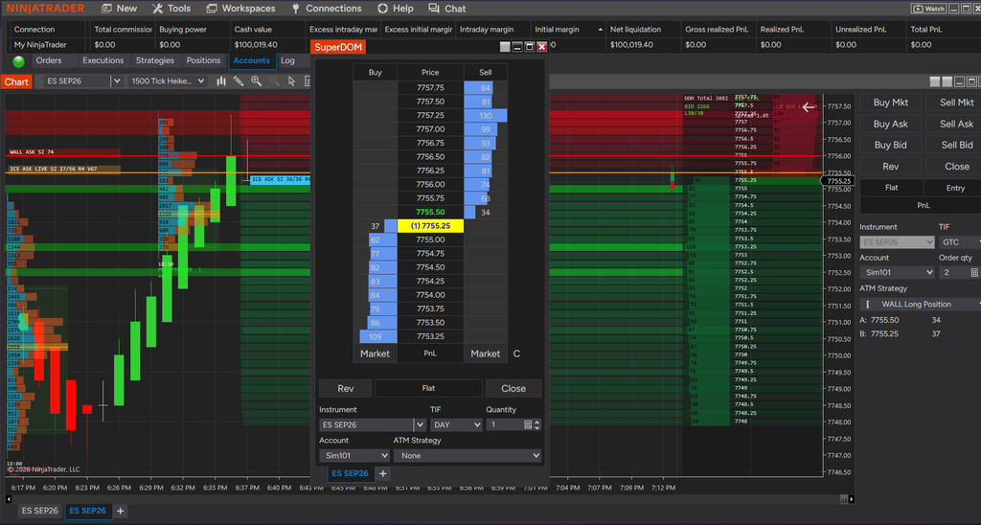Switch to the Orders tab
Screen dimensions: 981x525
(x=49, y=60)
